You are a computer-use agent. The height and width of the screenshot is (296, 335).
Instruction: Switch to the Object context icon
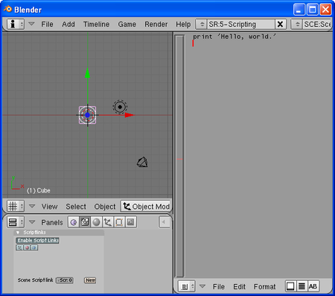(x=108, y=222)
